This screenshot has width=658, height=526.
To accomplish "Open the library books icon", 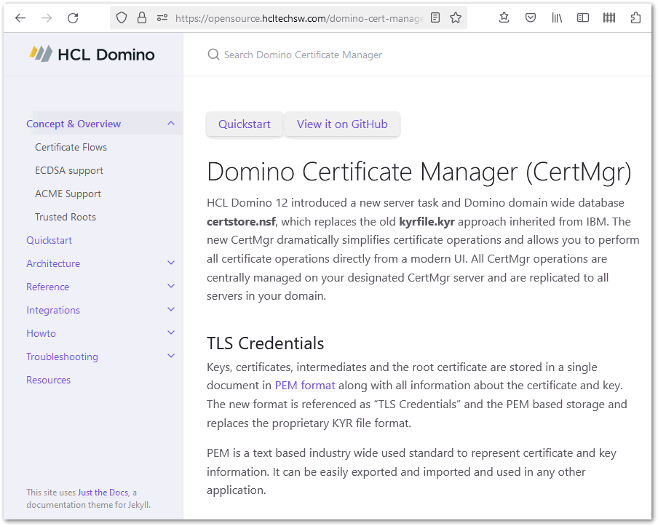I will click(x=556, y=17).
